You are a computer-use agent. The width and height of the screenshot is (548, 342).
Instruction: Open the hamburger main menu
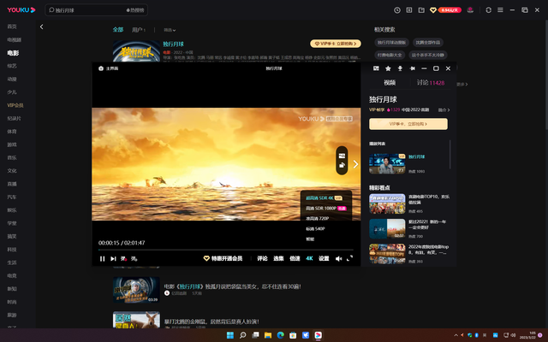click(x=500, y=10)
